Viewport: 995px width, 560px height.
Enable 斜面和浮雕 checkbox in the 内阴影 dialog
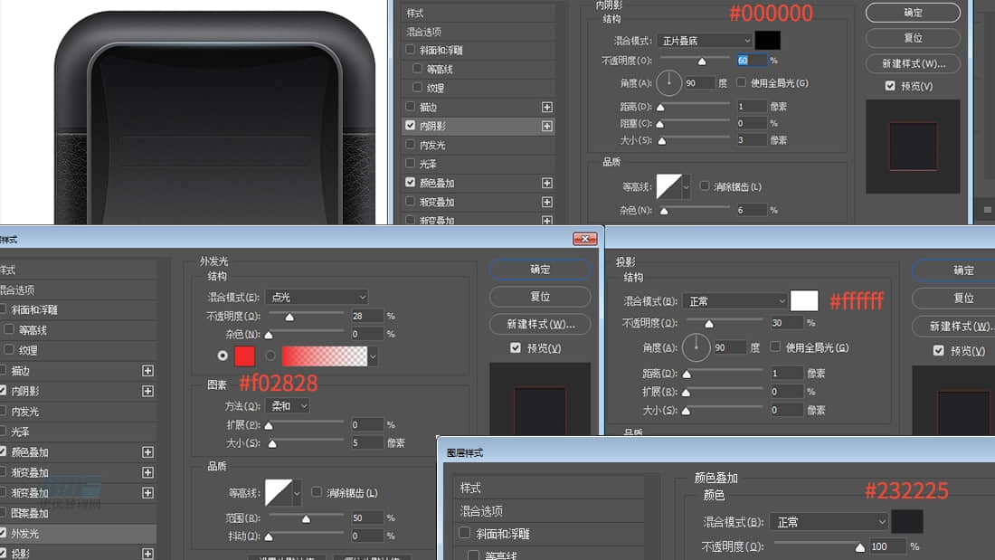click(410, 50)
